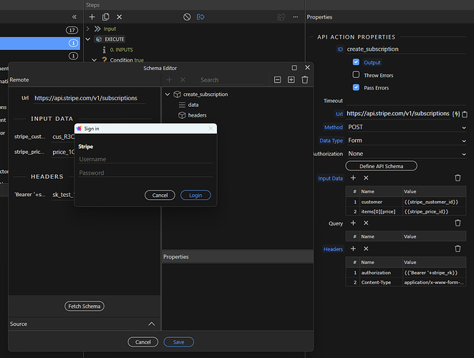
Task: Collapse all nodes in Schema Editor
Action: click(277, 79)
